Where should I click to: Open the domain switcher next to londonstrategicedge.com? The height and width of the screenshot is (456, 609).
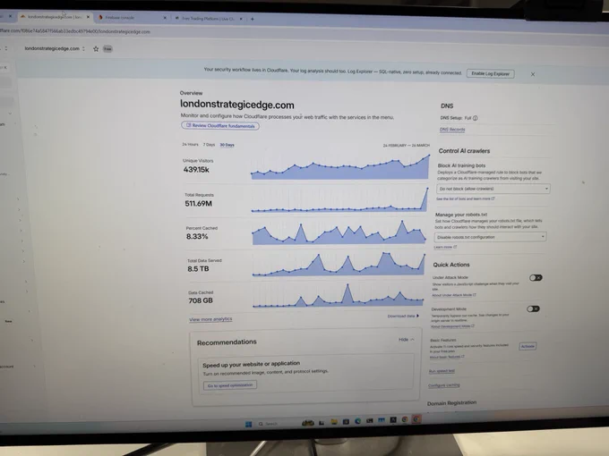(83, 49)
